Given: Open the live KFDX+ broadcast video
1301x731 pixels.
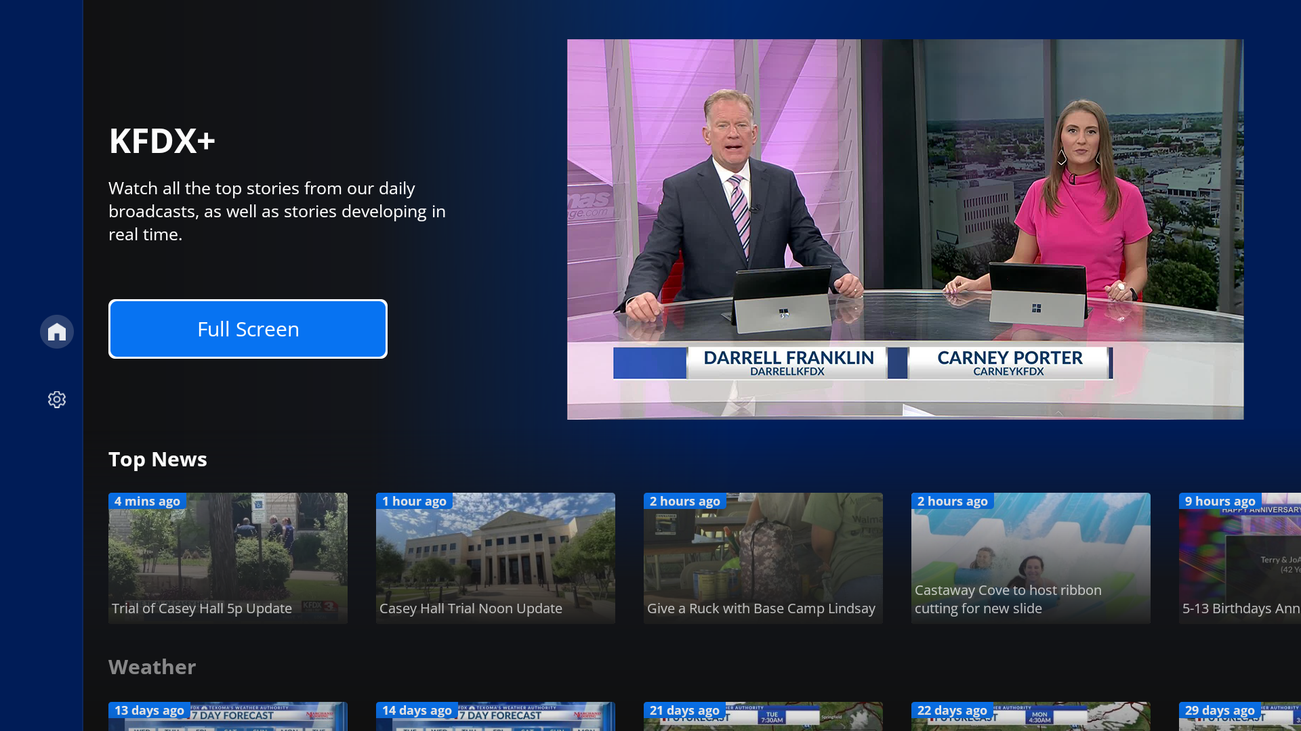Looking at the screenshot, I should click(905, 229).
